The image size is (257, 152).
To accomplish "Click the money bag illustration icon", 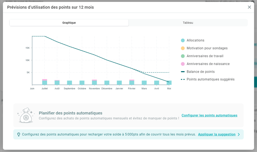I will coord(26,115).
